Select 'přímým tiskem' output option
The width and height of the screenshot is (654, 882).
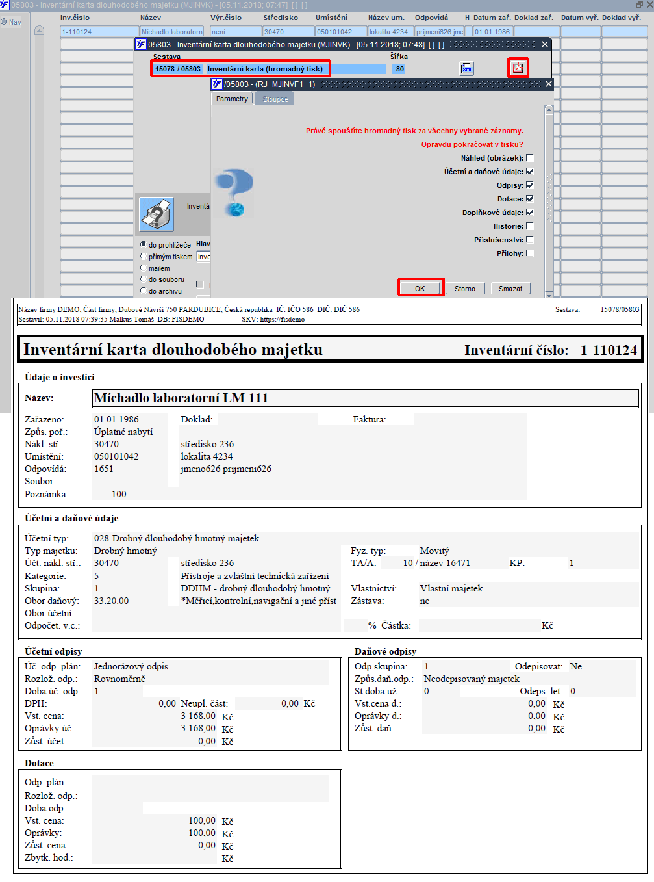click(x=144, y=256)
